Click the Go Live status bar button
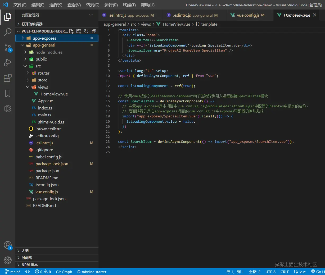 (318, 272)
